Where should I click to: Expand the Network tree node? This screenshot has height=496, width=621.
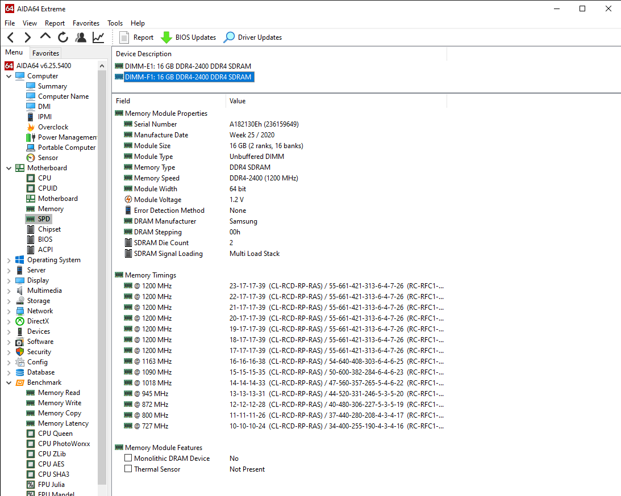click(x=9, y=312)
